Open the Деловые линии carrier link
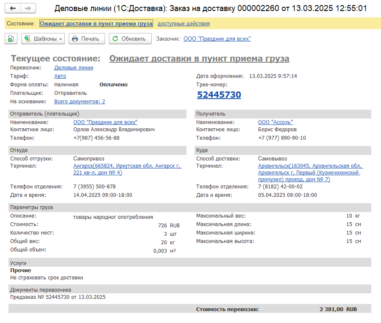The width and height of the screenshot is (381, 323). click(74, 68)
